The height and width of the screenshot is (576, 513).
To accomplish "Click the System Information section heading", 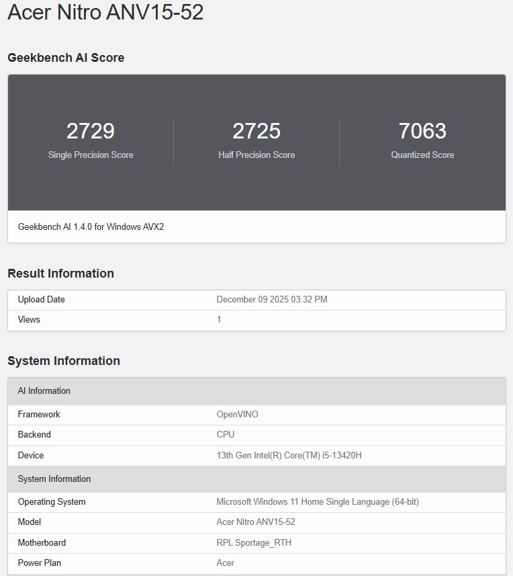I will point(64,361).
